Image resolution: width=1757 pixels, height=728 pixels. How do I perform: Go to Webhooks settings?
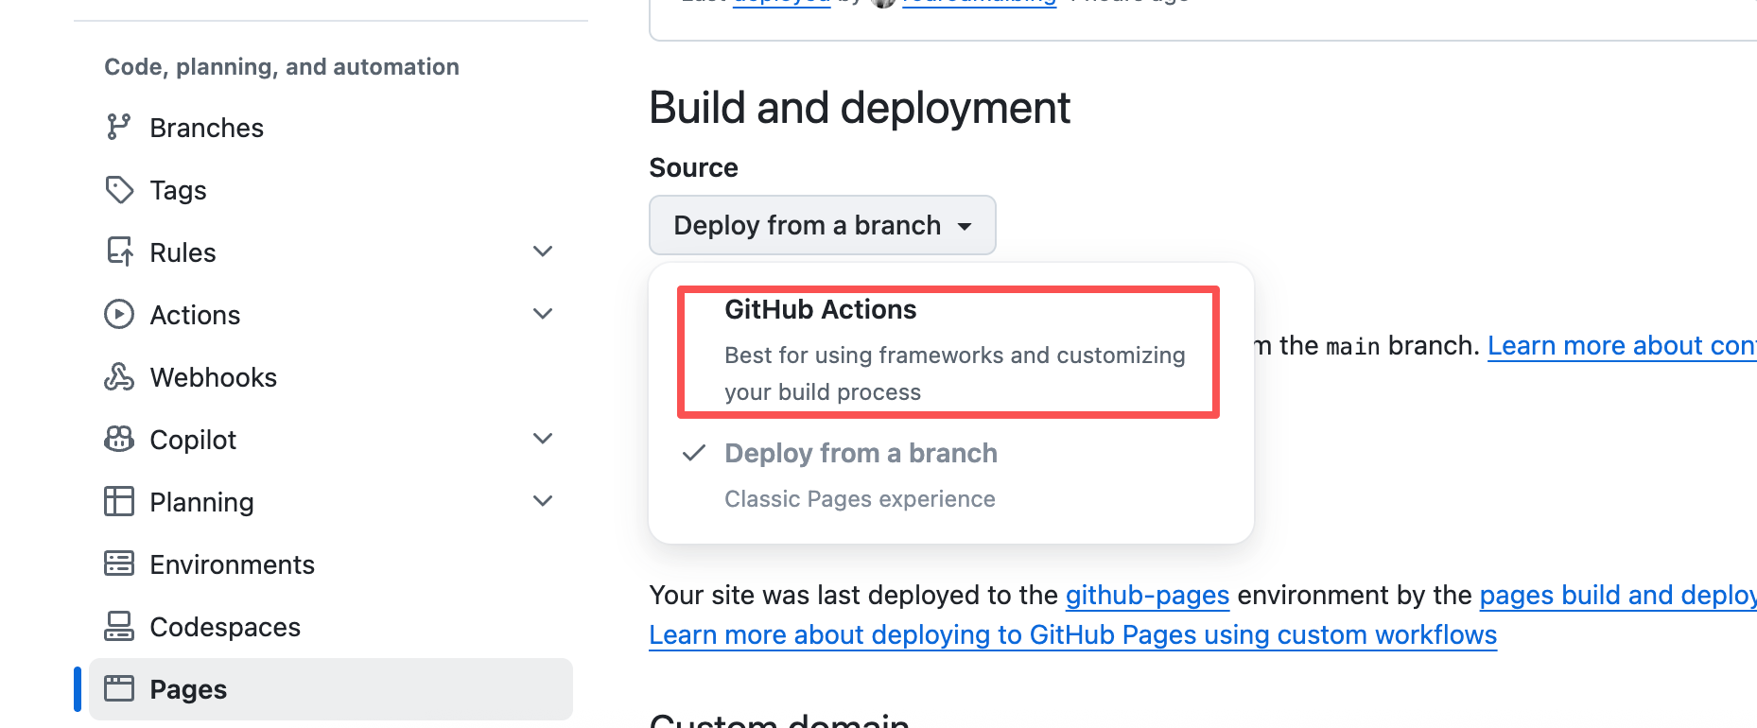(331, 377)
